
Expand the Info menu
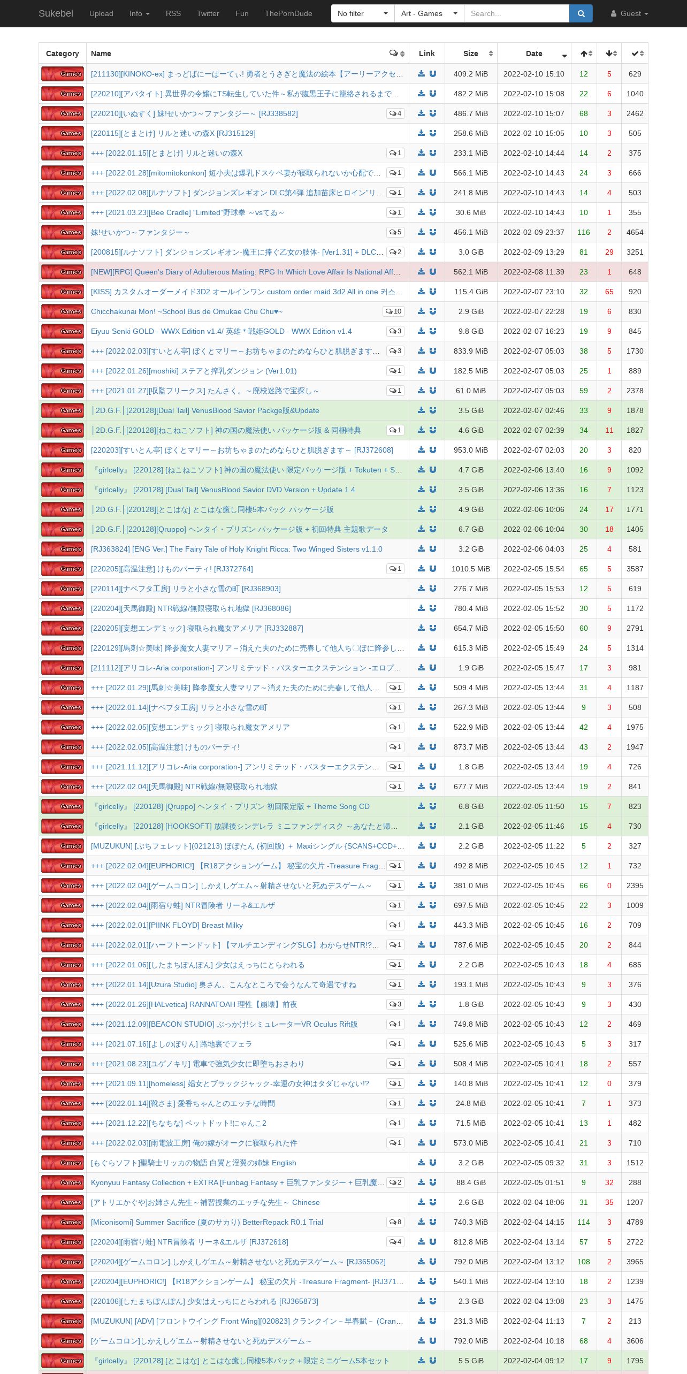(x=139, y=13)
